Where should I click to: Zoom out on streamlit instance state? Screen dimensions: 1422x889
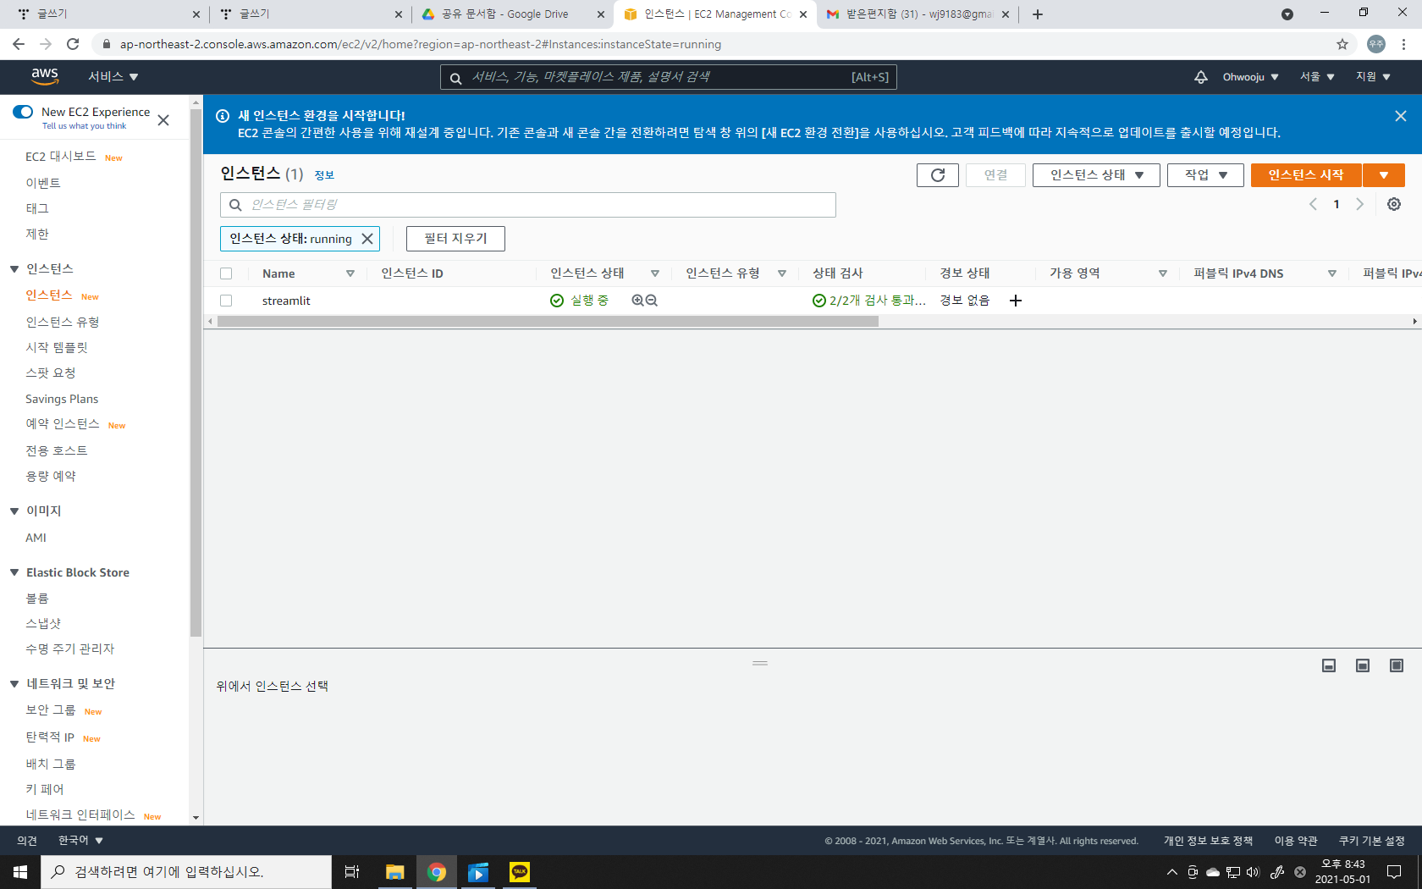pos(652,301)
